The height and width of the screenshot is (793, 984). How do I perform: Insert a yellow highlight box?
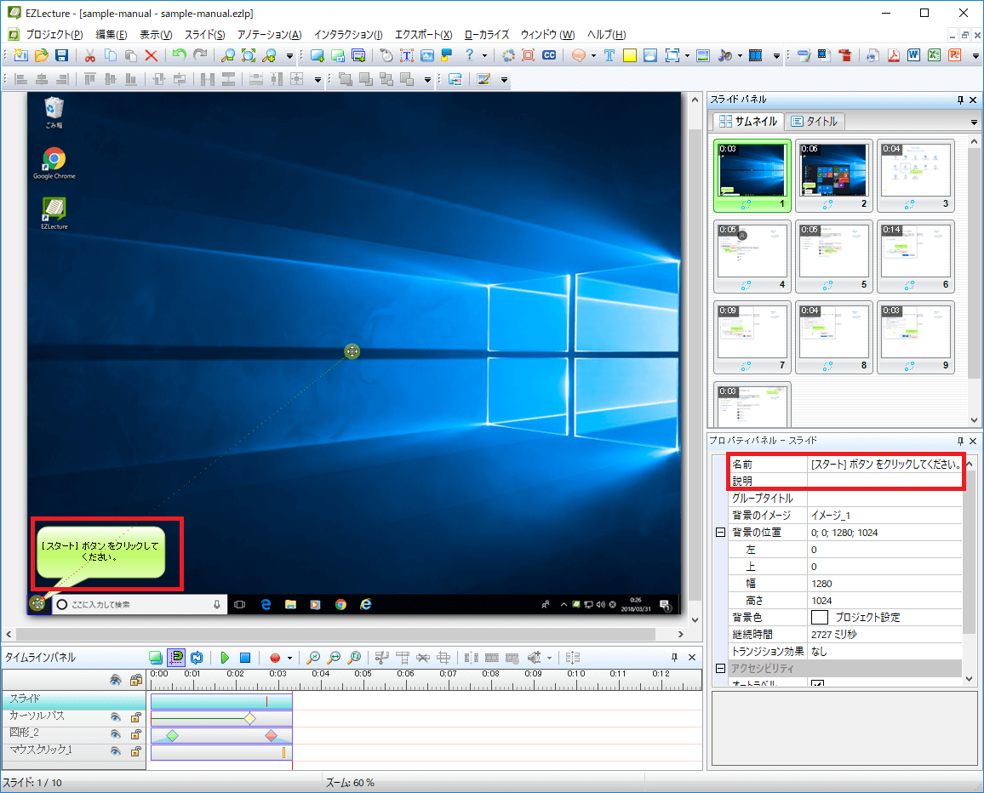pyautogui.click(x=629, y=55)
